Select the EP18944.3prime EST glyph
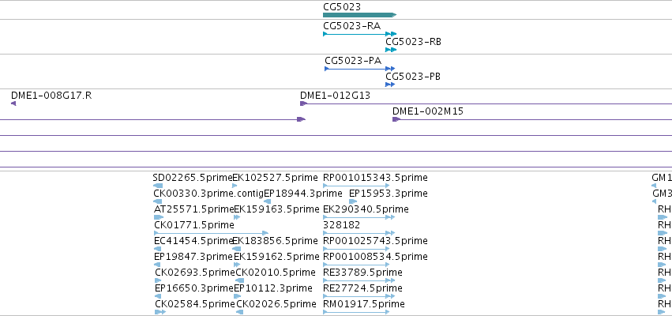Screen dimensions: 672x316 coord(267,201)
